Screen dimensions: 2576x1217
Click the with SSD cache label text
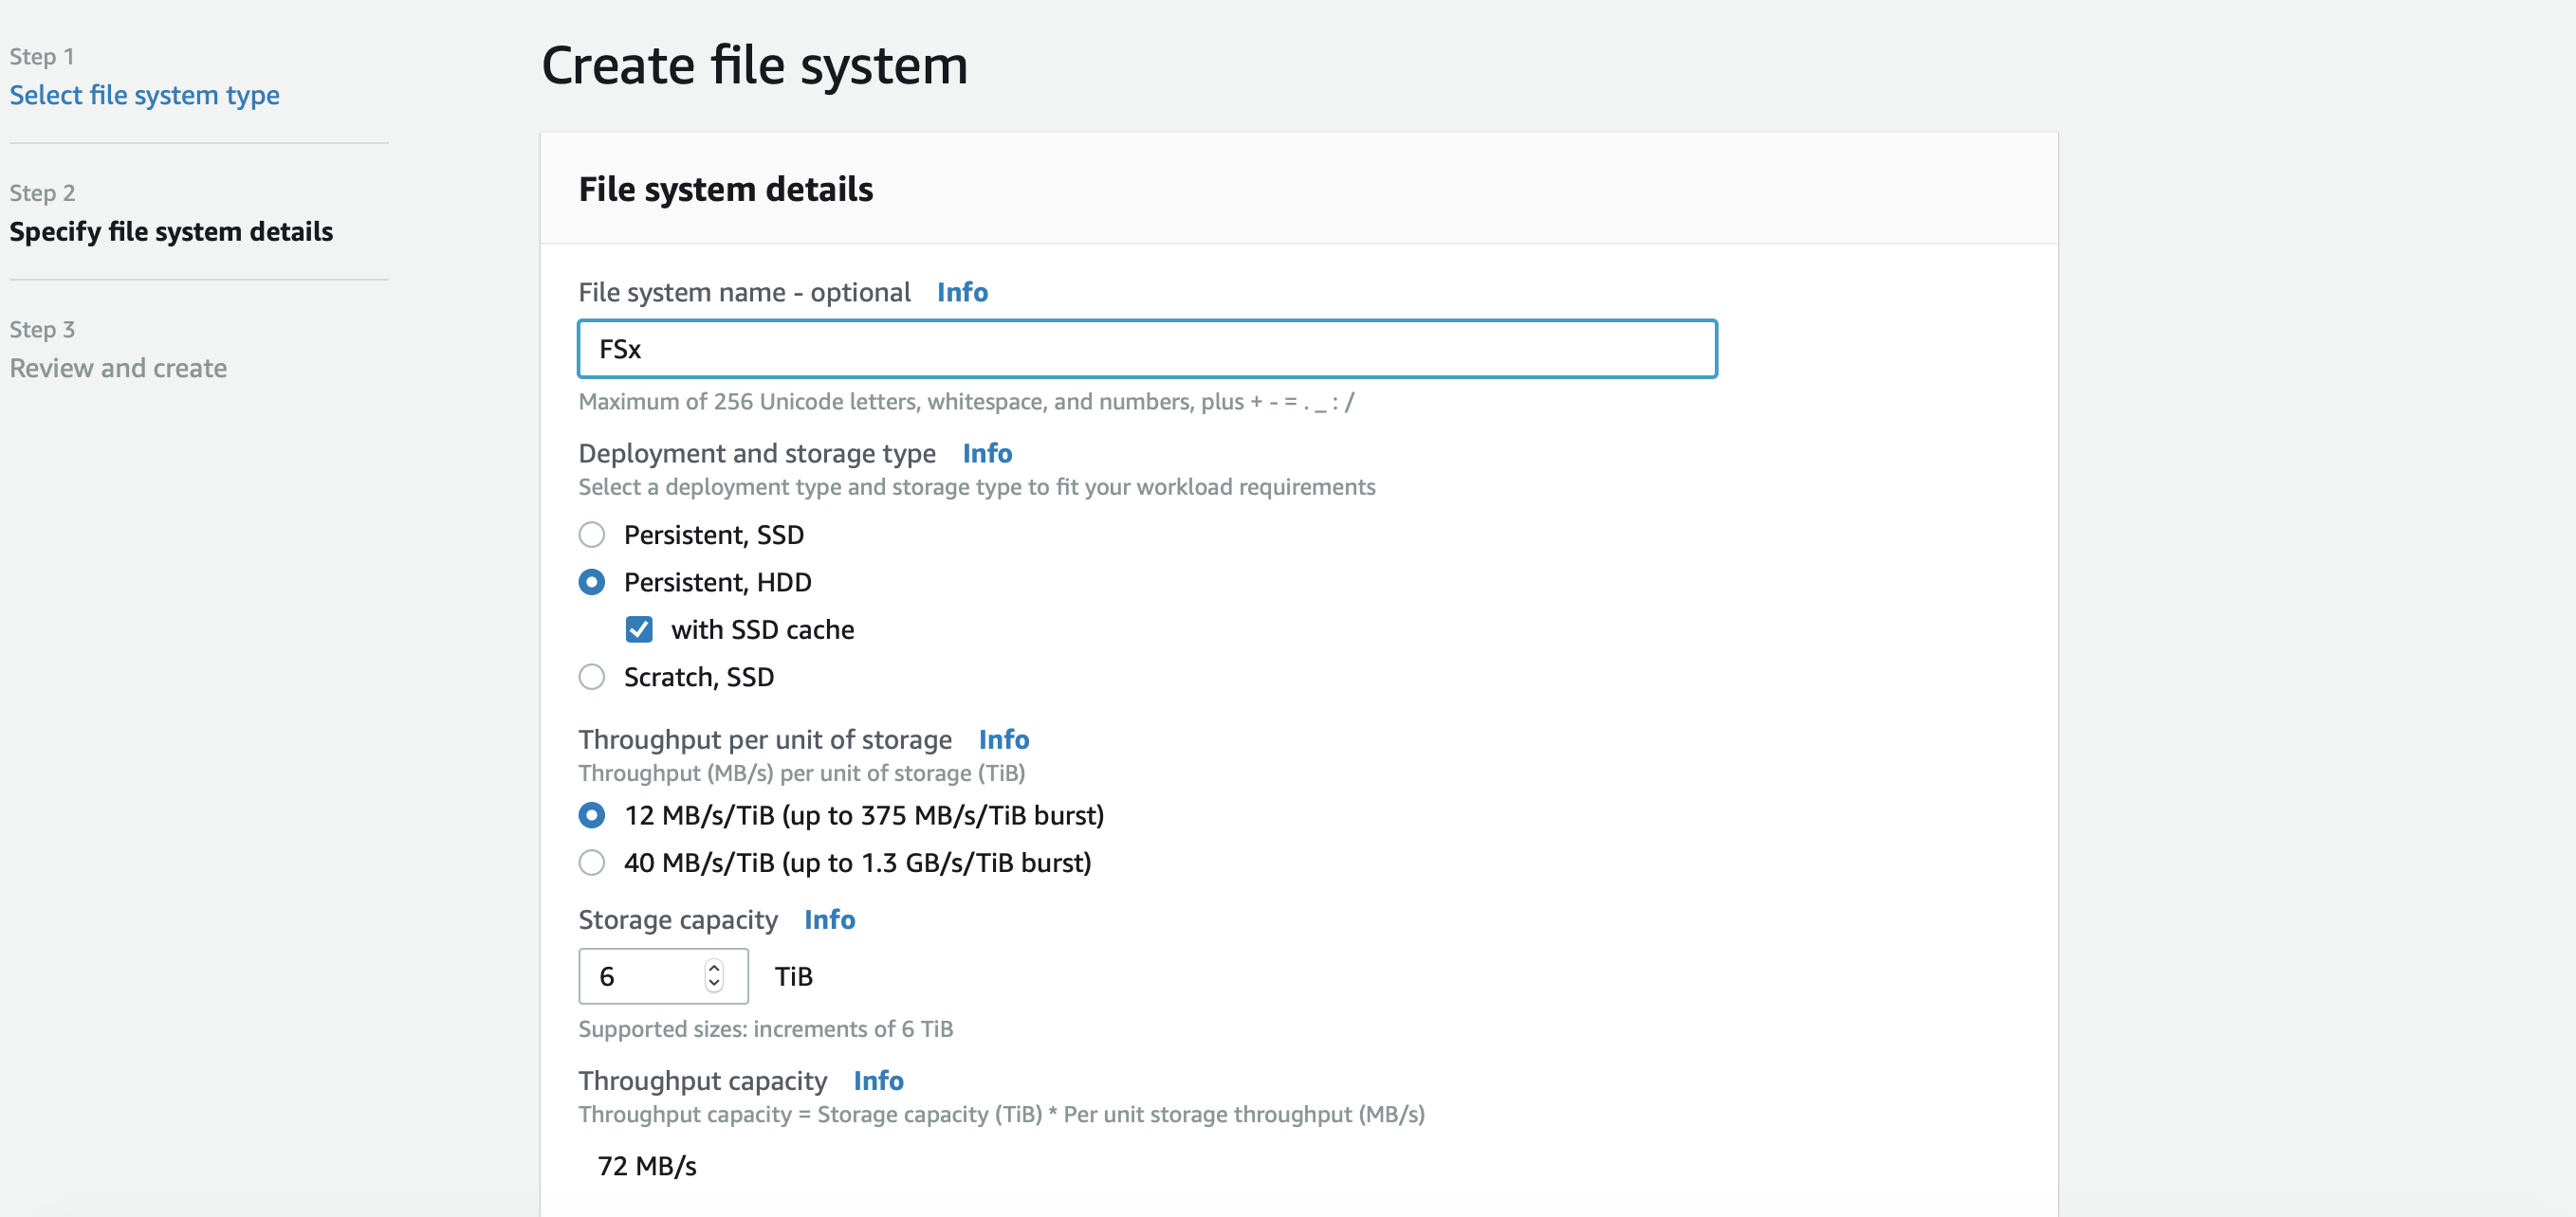point(762,629)
